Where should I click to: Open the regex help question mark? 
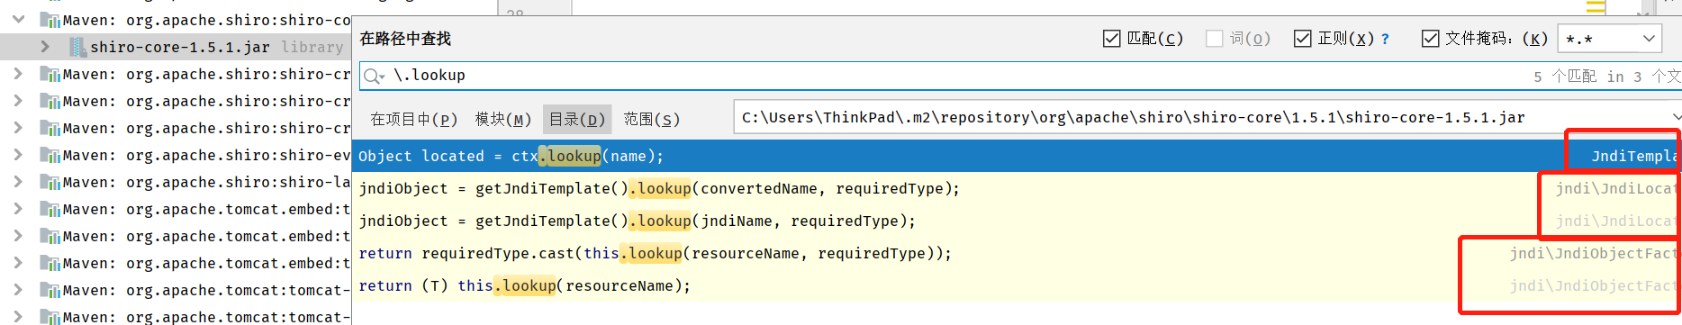(x=1385, y=39)
